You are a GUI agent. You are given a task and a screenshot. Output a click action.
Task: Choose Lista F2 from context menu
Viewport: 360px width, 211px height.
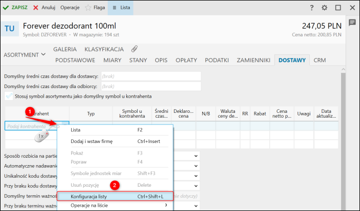point(115,130)
